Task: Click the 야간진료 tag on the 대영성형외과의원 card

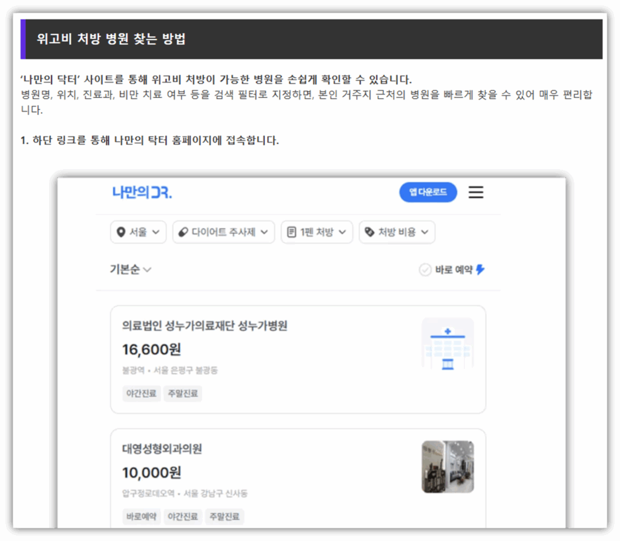Action: click(x=183, y=516)
